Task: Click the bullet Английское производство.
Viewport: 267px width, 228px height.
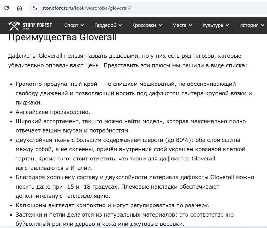Action: tap(53, 112)
